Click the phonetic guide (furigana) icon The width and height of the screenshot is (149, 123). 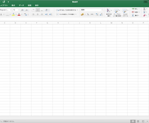(25, 14)
